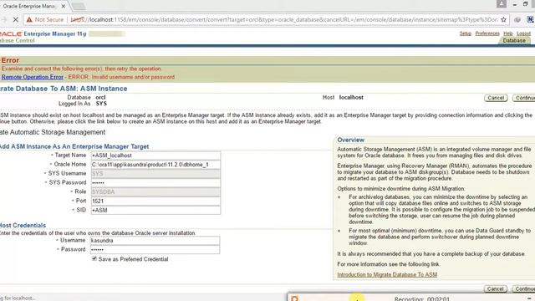Open the Help link
Viewport: 535px width, 301px height.
tap(508, 33)
